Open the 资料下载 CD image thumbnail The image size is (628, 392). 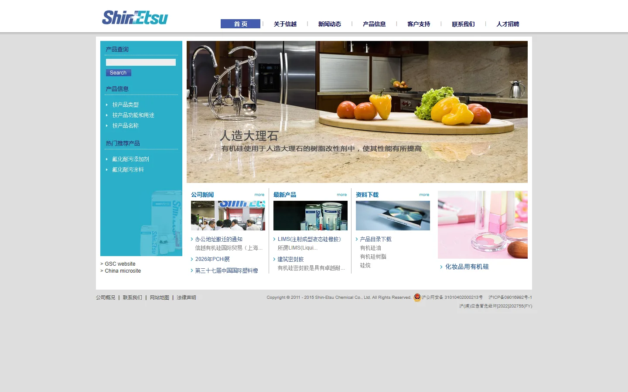[x=393, y=216]
